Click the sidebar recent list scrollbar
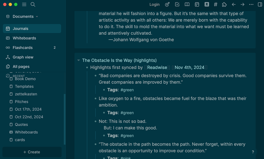This screenshot has height=159, width=264. click(x=65, y=119)
